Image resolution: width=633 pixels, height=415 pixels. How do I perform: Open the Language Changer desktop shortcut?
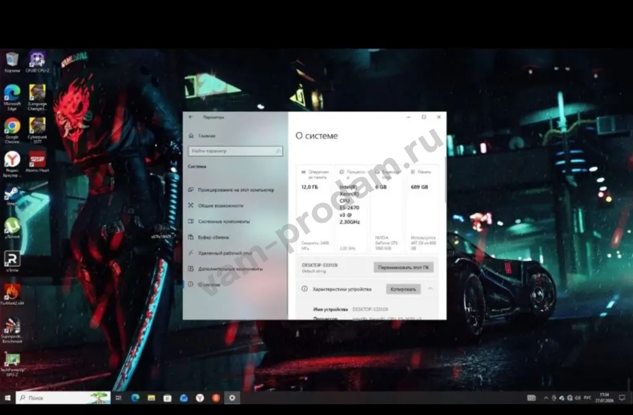[x=37, y=97]
